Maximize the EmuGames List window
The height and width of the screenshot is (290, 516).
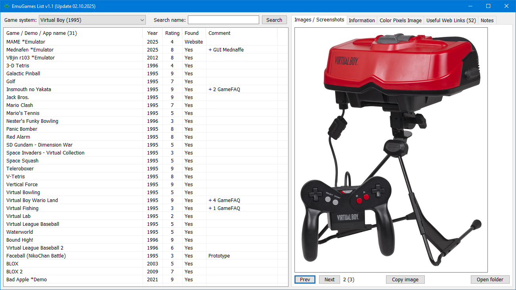coord(488,6)
